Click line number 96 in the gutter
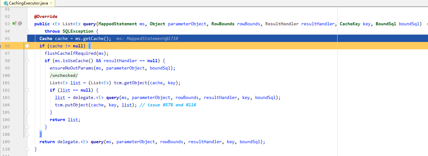This screenshot has width=428, height=156. (x=7, y=46)
